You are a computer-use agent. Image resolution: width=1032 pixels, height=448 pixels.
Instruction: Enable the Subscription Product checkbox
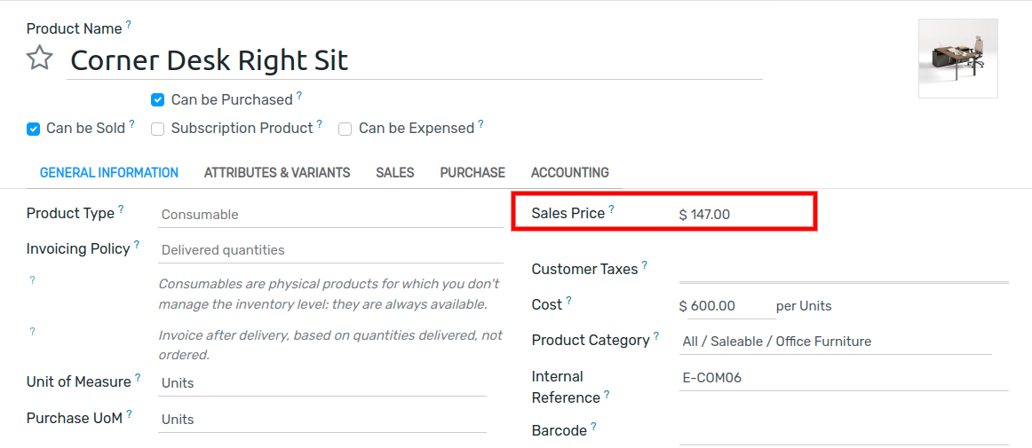(158, 129)
